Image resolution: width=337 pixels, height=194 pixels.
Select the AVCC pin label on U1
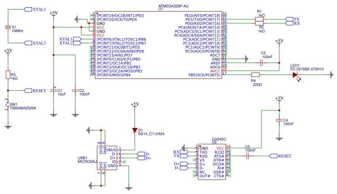(x=215, y=71)
